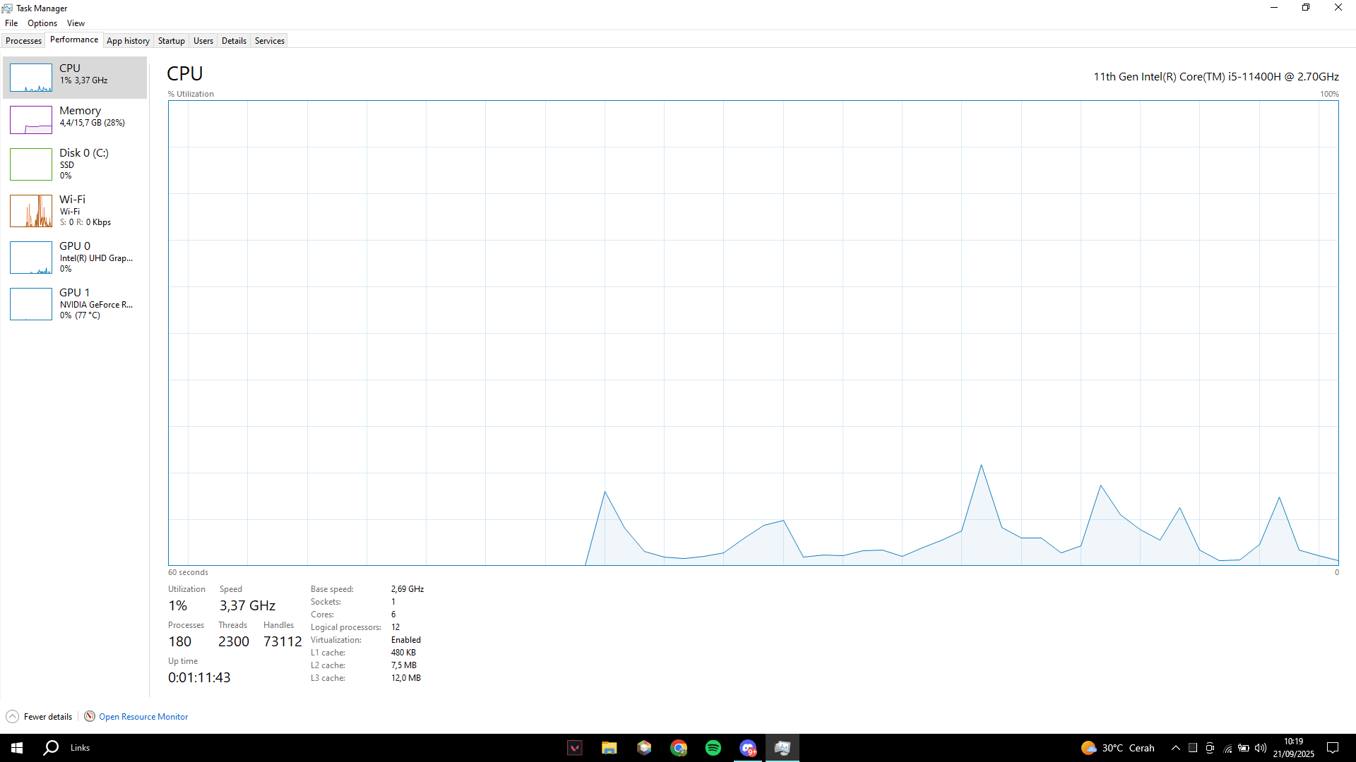Click the CPU utilization graph area
1356x762 pixels.
(753, 332)
